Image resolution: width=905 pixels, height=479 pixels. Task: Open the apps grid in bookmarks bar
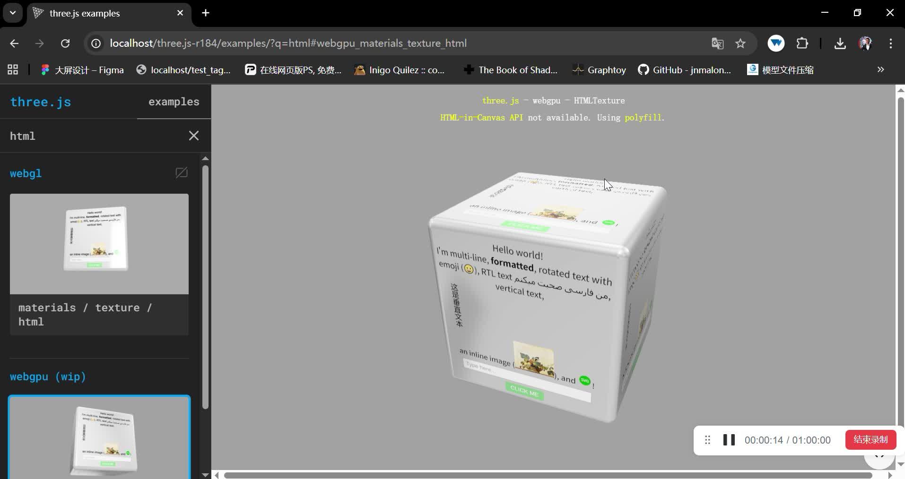(x=13, y=70)
